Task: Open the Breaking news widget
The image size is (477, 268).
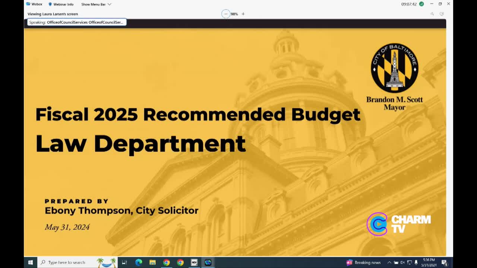Action: 363,262
